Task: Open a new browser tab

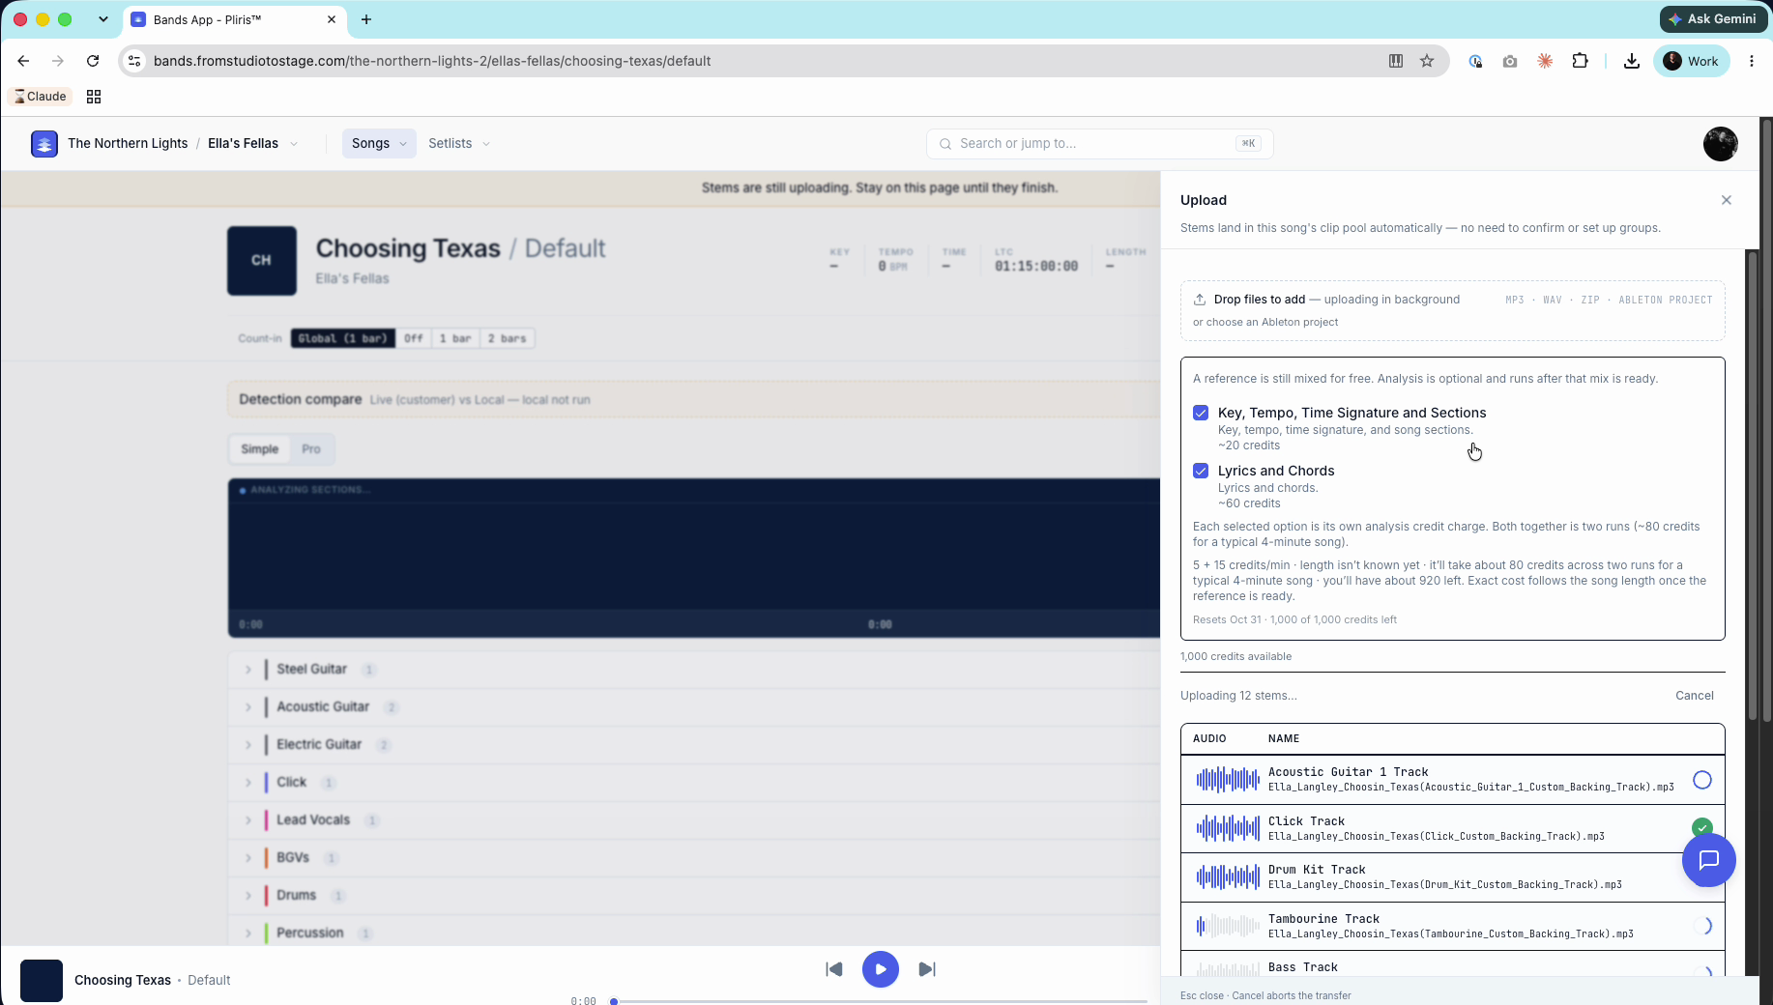Action: (x=366, y=19)
